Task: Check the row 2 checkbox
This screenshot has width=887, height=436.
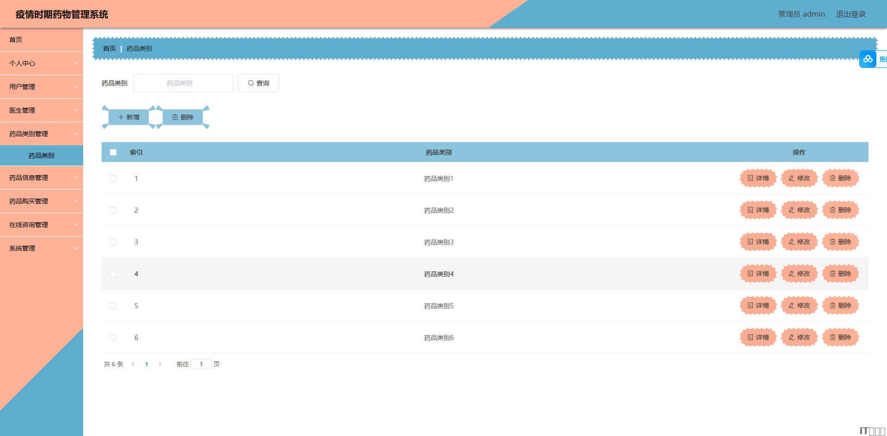Action: pyautogui.click(x=113, y=210)
